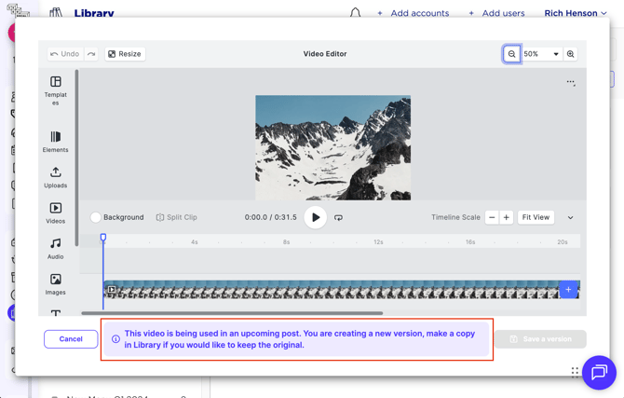Click the timeline playhead marker
Image resolution: width=624 pixels, height=398 pixels.
point(103,238)
